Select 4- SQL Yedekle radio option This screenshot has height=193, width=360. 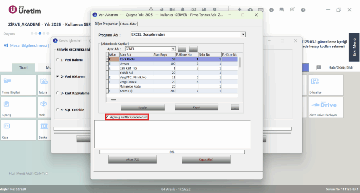(x=57, y=110)
